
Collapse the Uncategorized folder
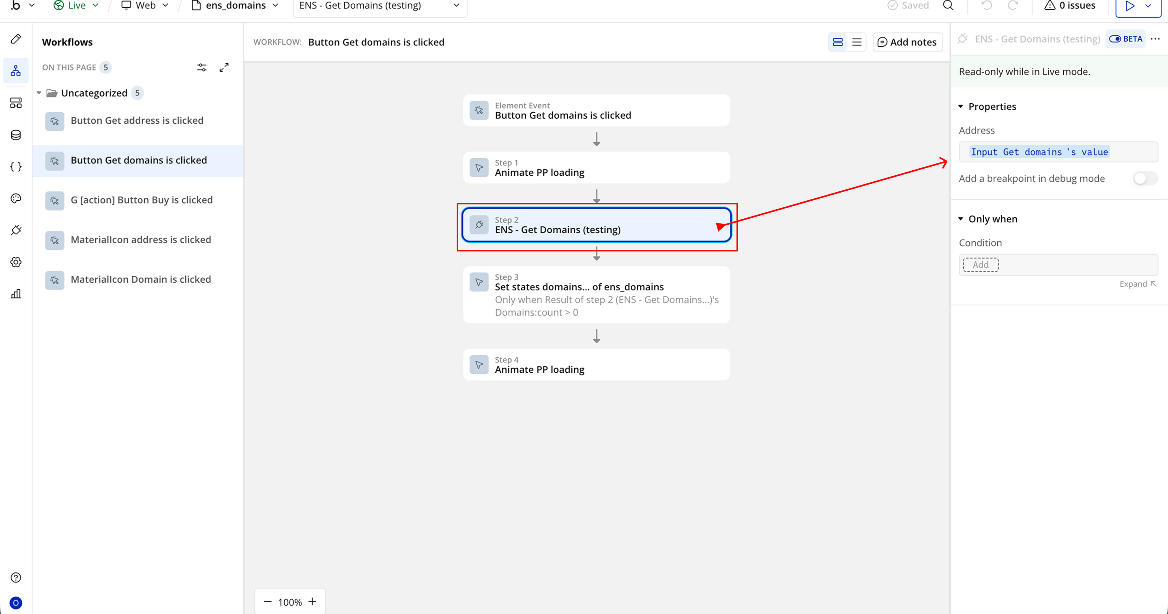[x=39, y=93]
